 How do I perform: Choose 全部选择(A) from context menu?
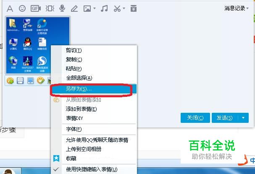[94, 78]
